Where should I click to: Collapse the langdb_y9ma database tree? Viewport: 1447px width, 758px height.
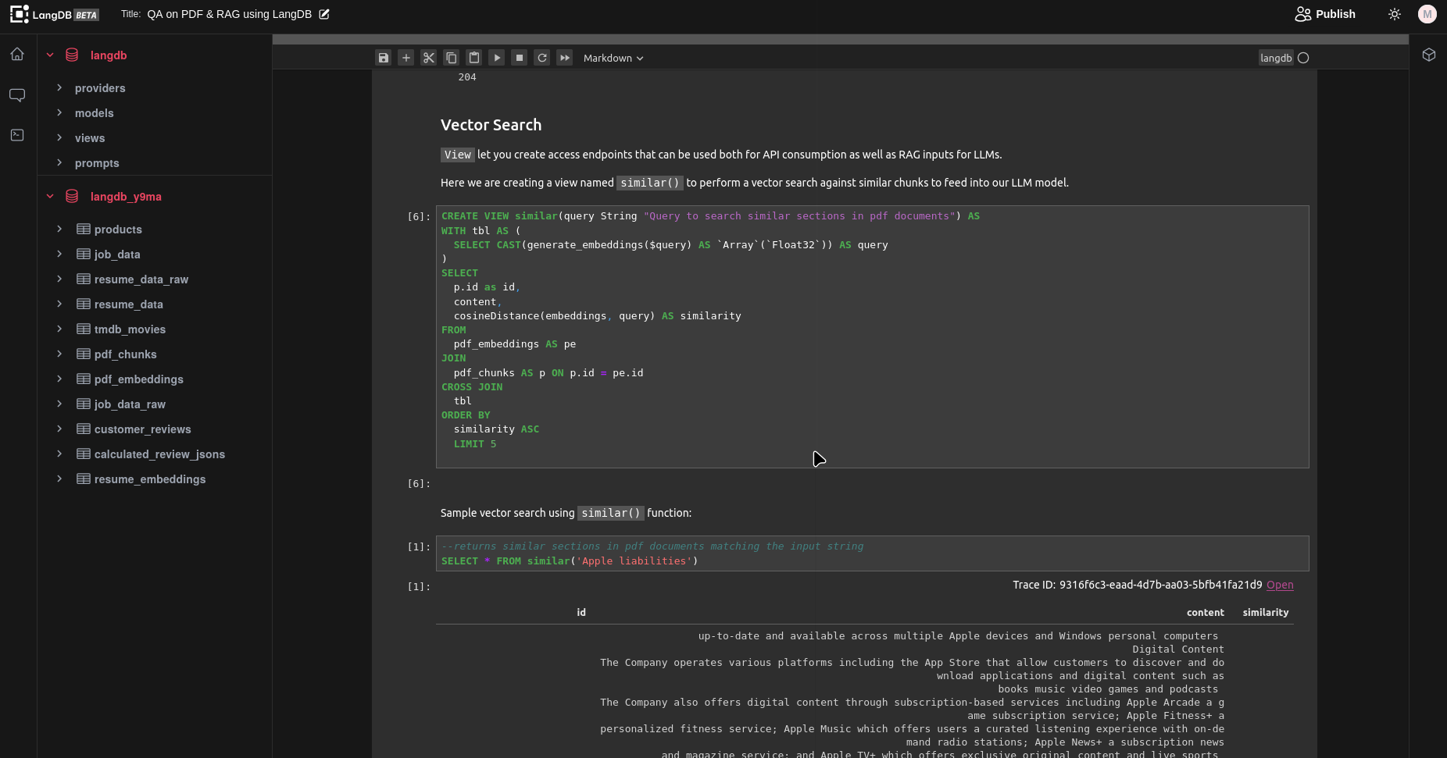[x=50, y=197]
